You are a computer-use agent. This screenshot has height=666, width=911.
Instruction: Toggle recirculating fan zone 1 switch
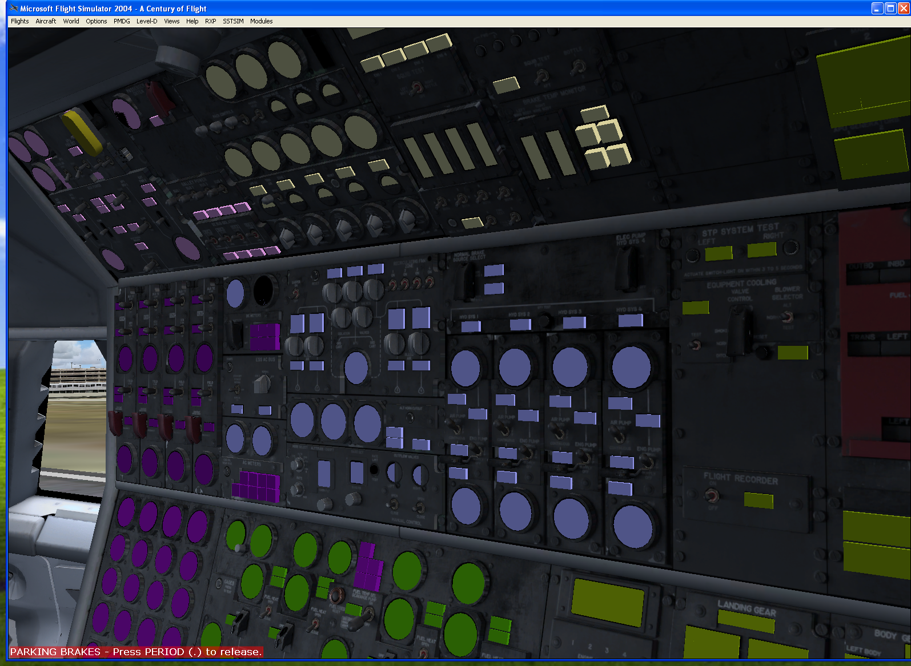click(x=393, y=284)
